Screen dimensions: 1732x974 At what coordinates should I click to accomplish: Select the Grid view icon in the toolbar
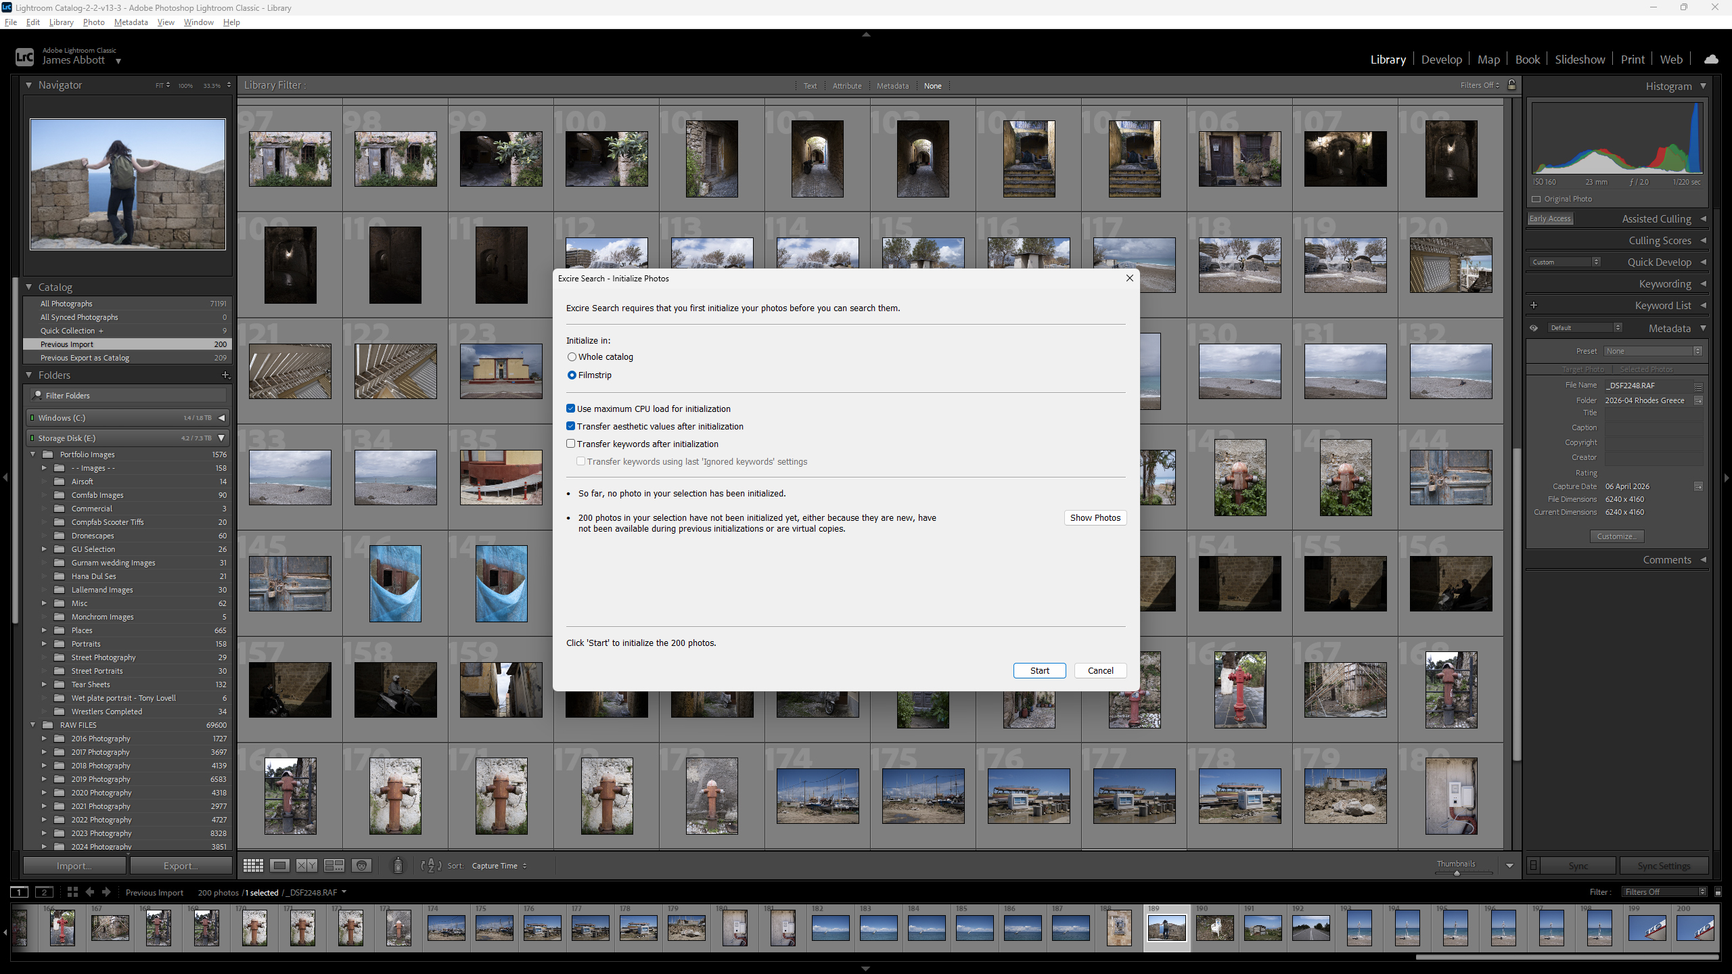pyautogui.click(x=252, y=865)
